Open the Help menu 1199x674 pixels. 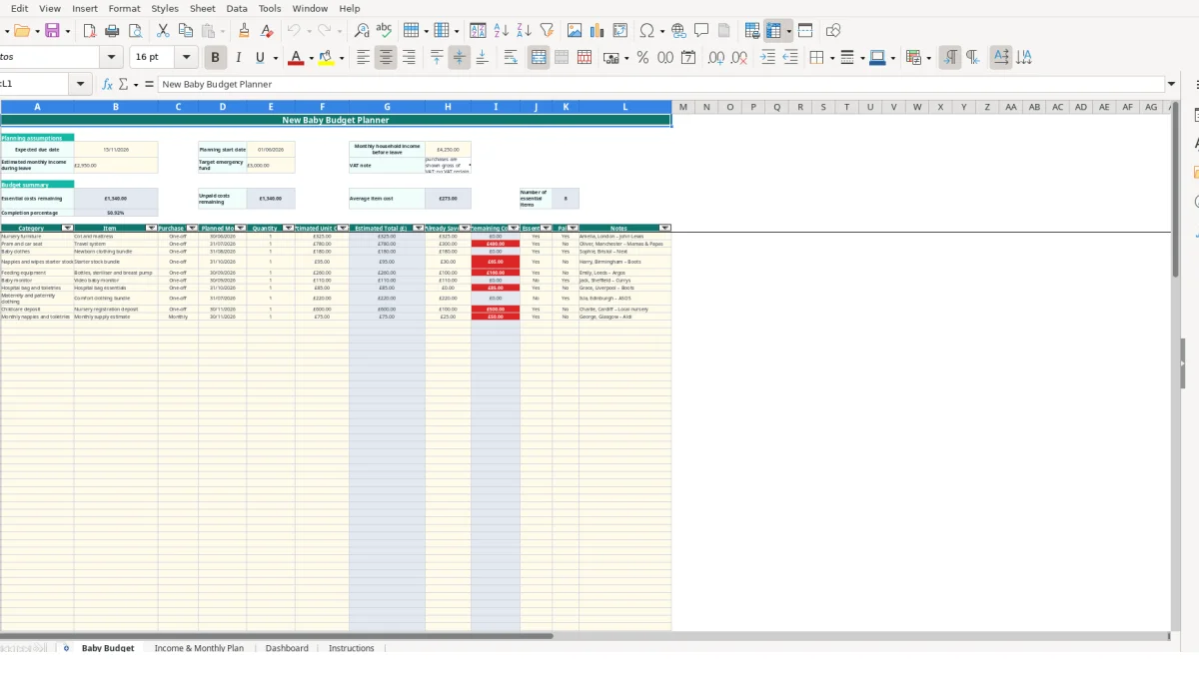tap(350, 8)
